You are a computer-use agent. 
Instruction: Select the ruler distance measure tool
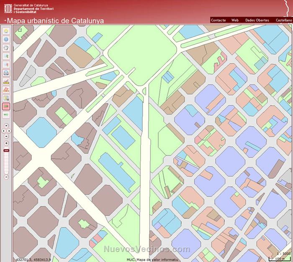coord(6,81)
